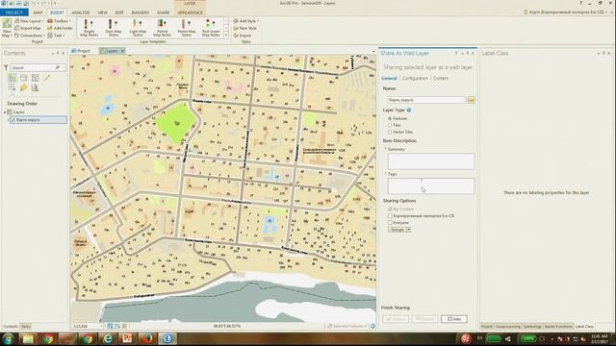Open the APPEARANCE layer tab

tap(191, 12)
